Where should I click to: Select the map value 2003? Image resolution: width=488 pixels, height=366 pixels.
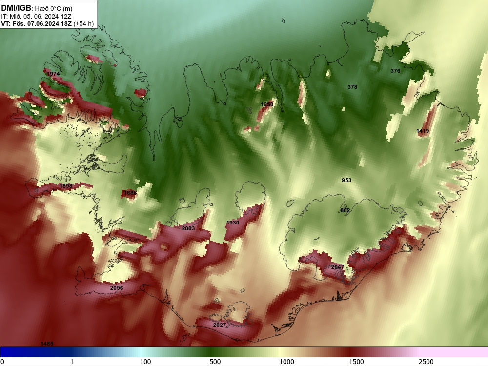(x=188, y=228)
